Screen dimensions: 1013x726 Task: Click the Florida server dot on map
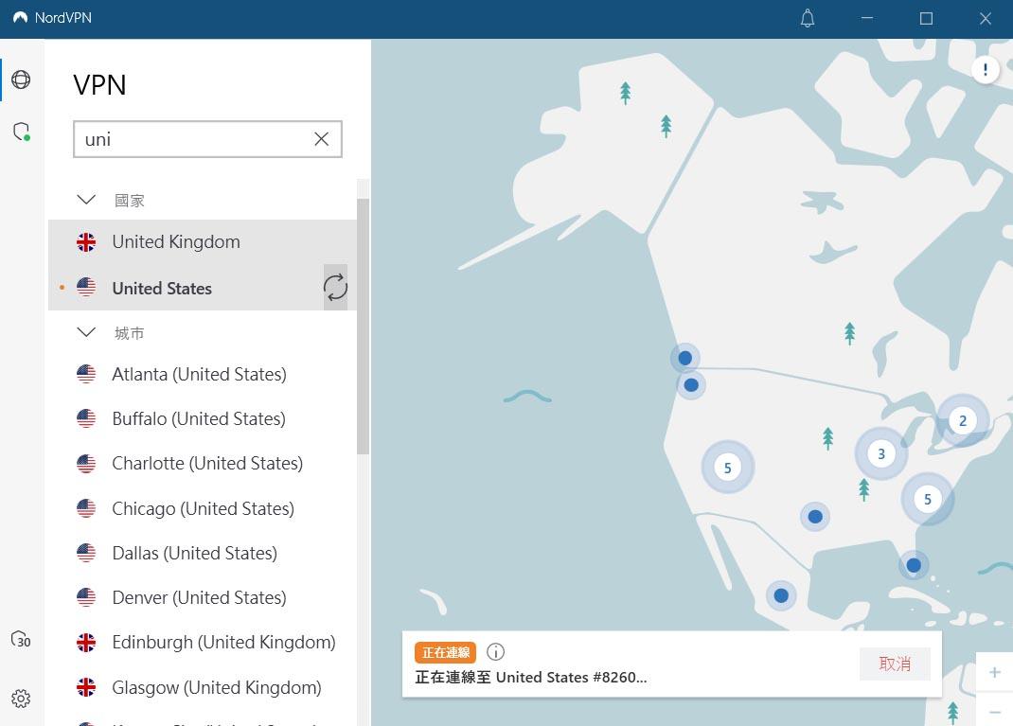point(914,565)
